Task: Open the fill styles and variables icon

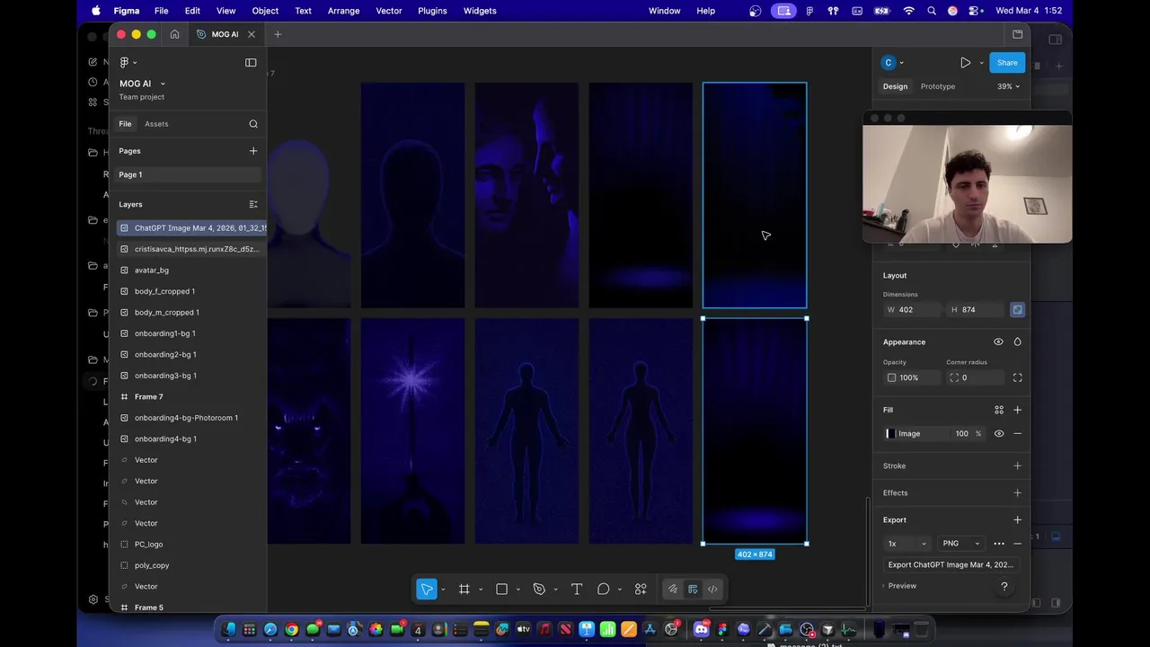Action: [x=999, y=410]
